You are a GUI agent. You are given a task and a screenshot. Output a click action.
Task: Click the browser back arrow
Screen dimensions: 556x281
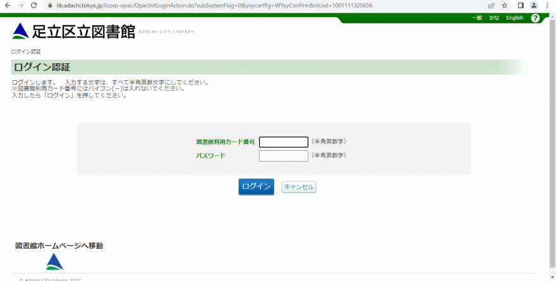[x=7, y=5]
